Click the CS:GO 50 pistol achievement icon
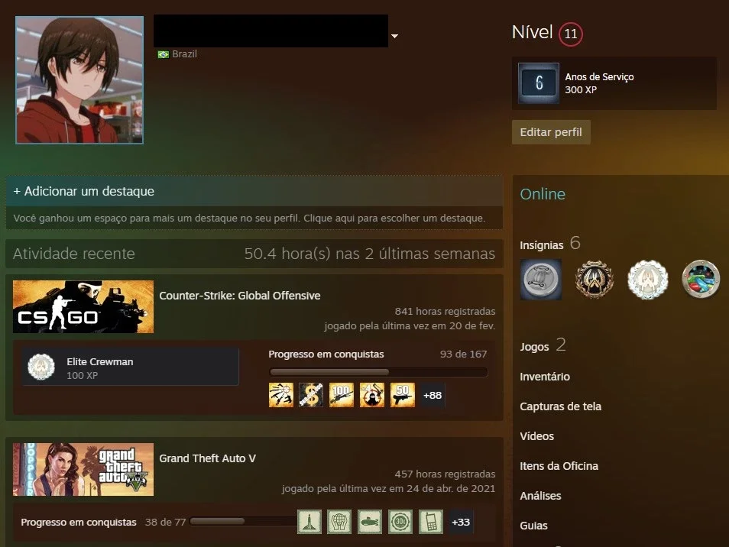This screenshot has width=729, height=547. pos(402,395)
